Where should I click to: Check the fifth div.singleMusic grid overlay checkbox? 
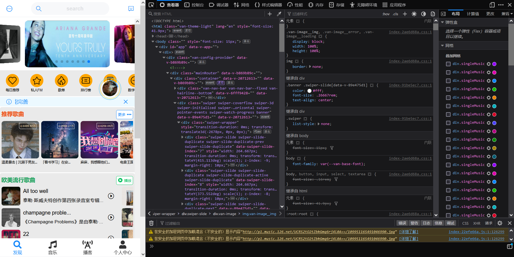tap(448, 98)
